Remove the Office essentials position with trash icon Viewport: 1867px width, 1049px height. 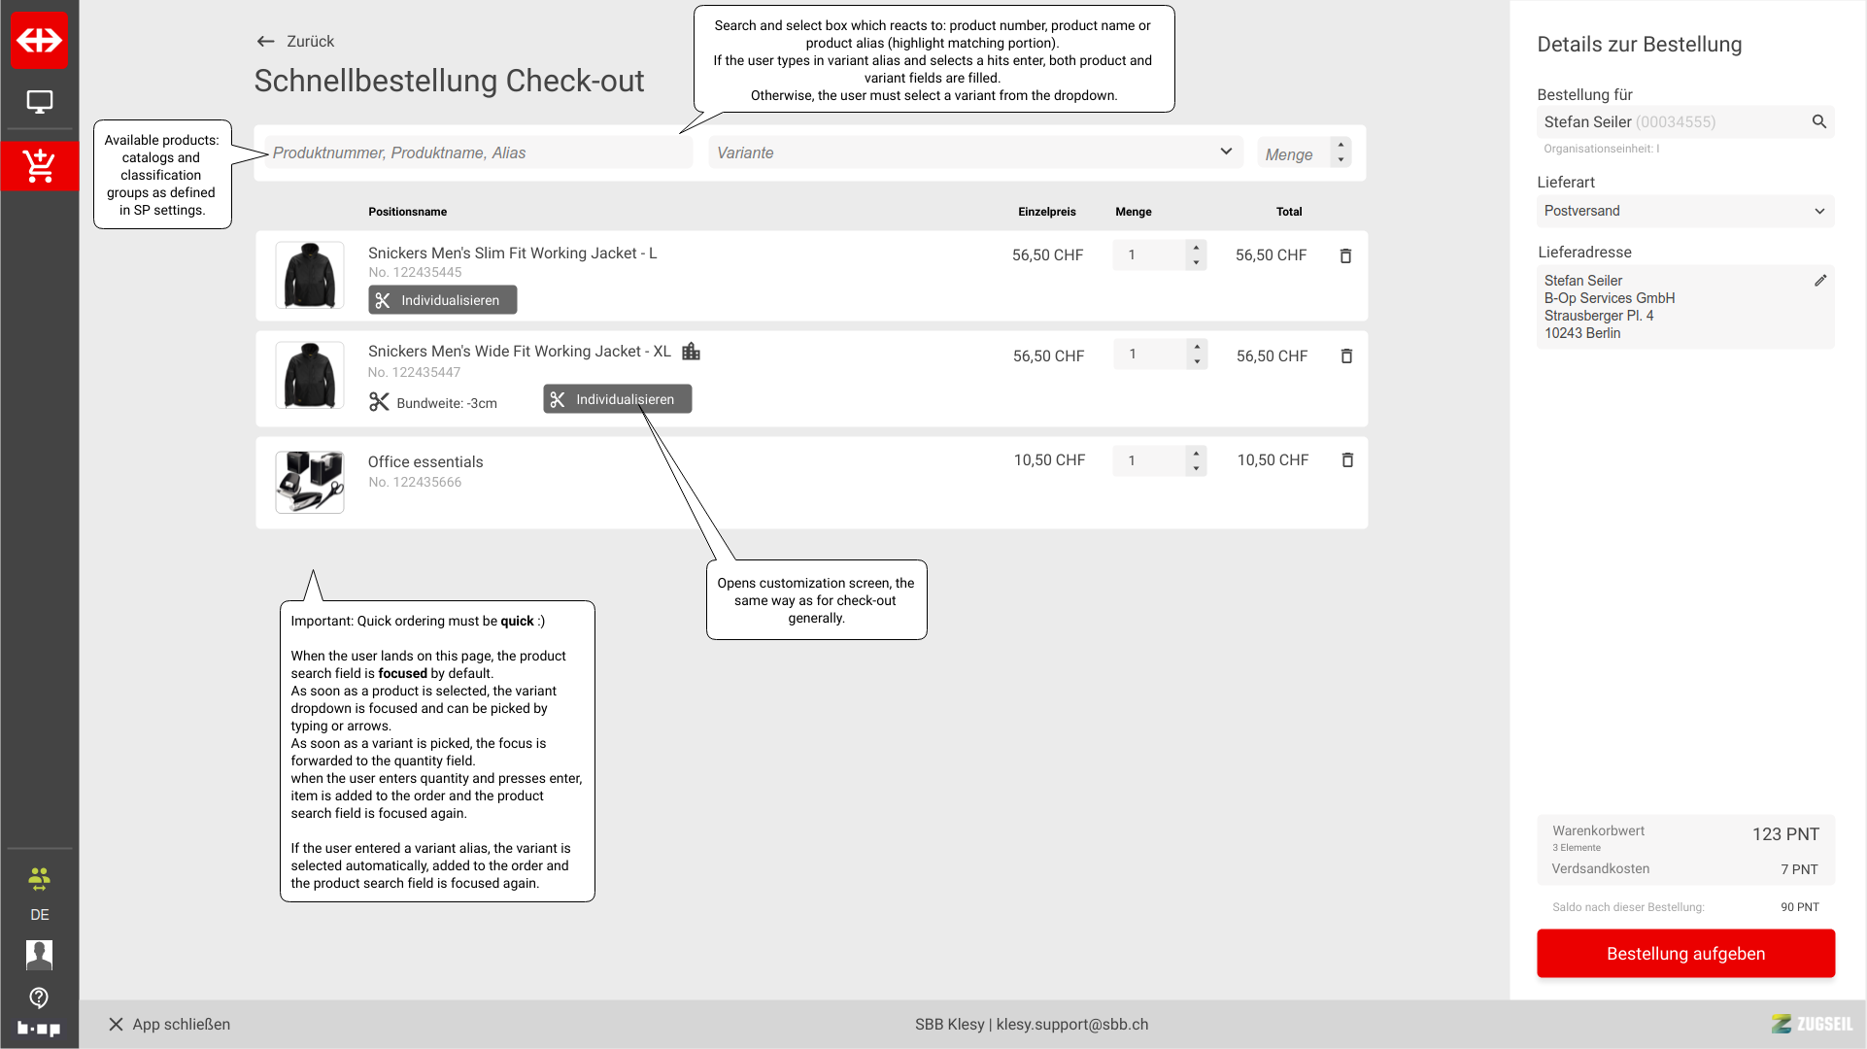pyautogui.click(x=1346, y=460)
